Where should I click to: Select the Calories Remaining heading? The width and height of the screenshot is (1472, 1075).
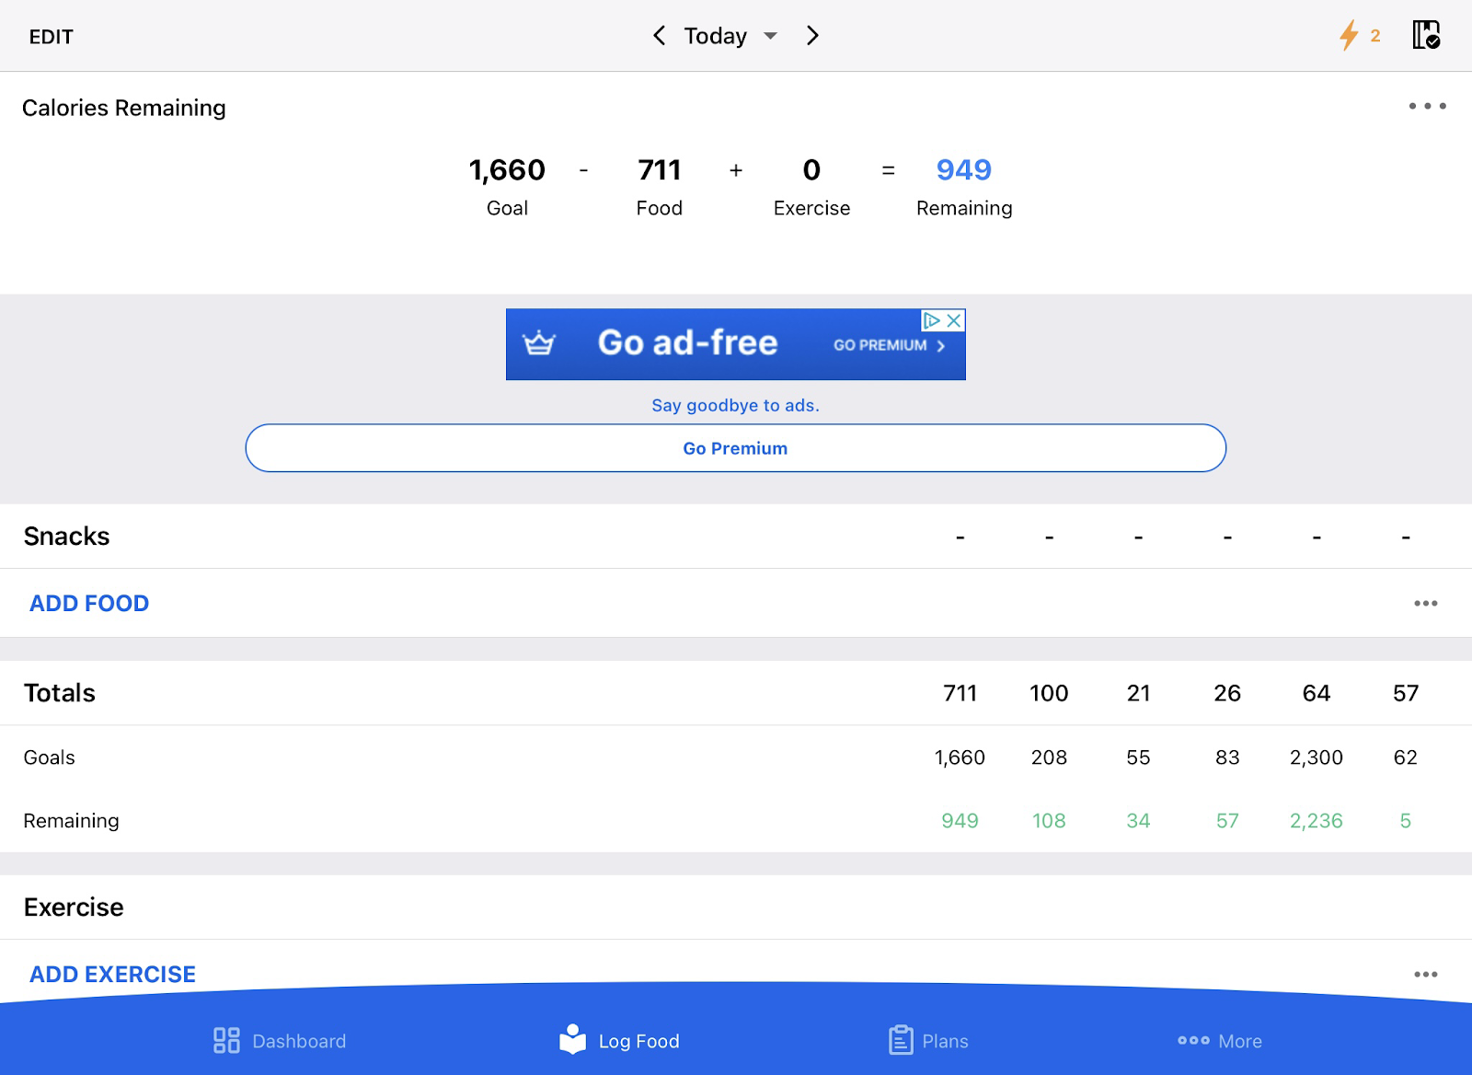(x=124, y=108)
